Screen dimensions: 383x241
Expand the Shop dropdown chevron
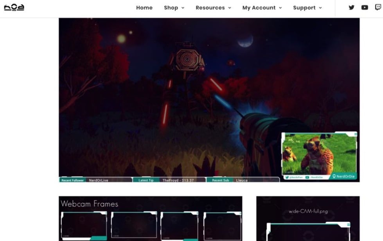[183, 8]
